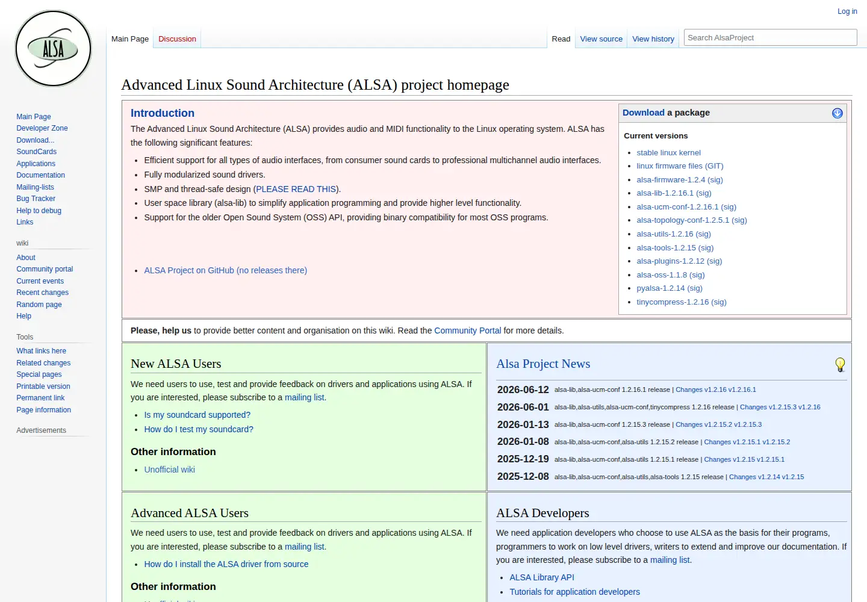Go to SoundCards in the sidebar
867x602 pixels.
tap(37, 152)
